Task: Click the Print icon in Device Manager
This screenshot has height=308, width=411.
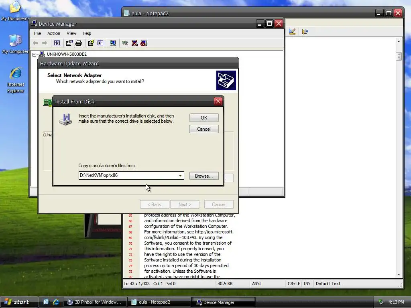Action: (79, 43)
